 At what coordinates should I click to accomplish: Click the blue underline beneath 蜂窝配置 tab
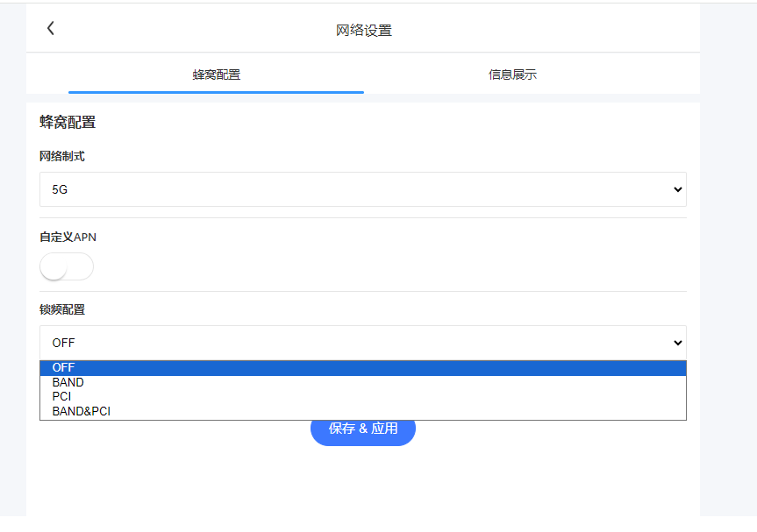[216, 91]
